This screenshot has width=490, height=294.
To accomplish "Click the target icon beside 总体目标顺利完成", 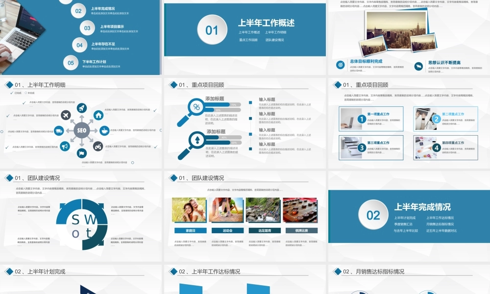I will pyautogui.click(x=340, y=65).
